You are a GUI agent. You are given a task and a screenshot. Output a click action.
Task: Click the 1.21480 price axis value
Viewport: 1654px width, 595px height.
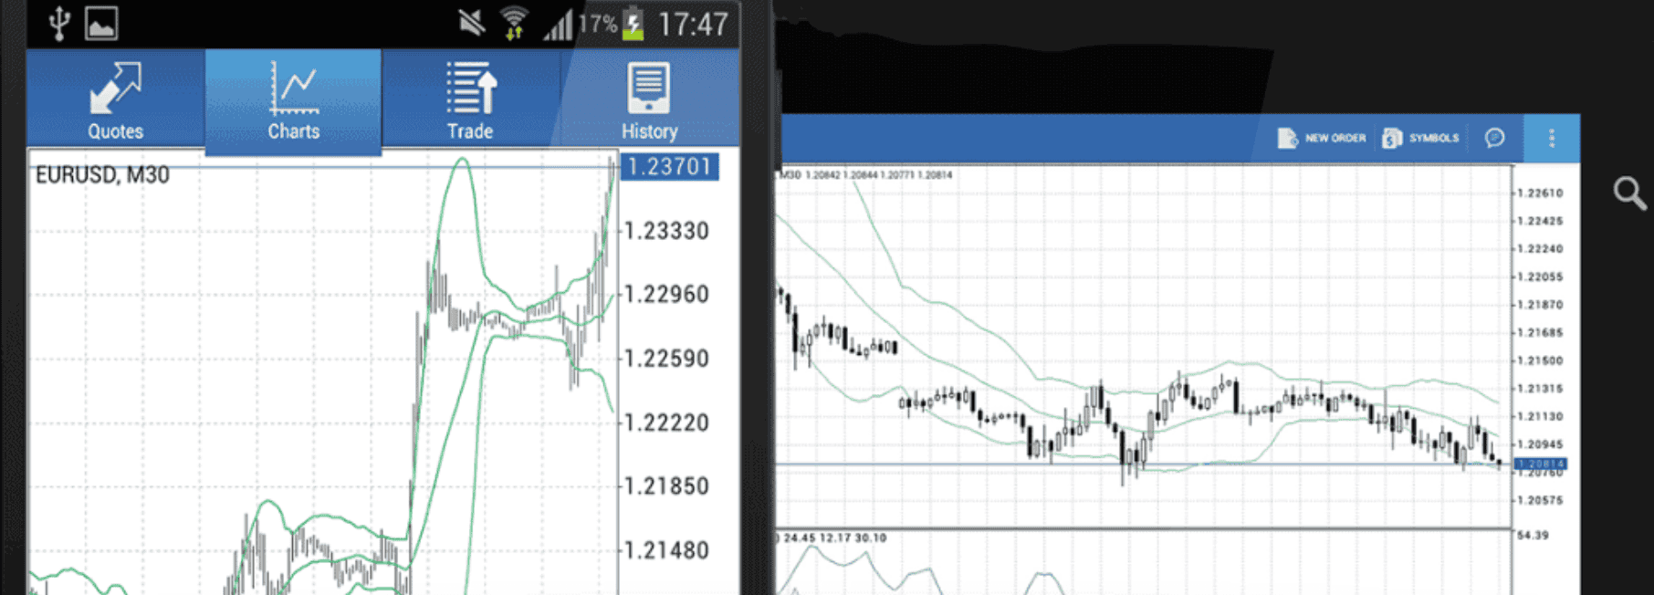click(667, 550)
